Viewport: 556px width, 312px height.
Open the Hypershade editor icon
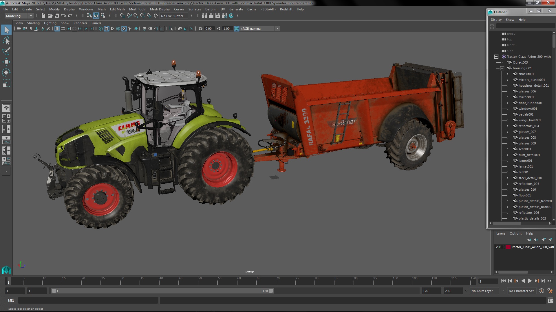(231, 16)
